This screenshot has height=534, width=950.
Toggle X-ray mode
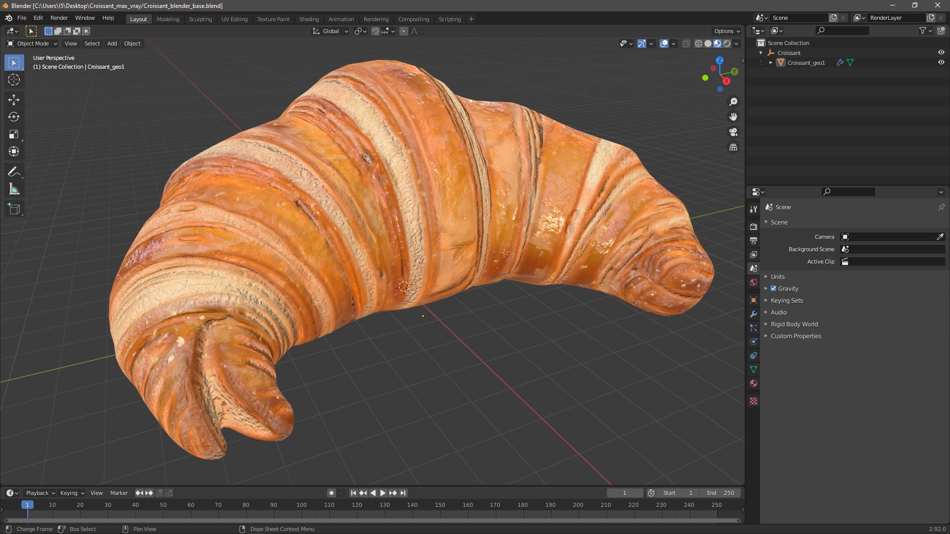tap(686, 44)
